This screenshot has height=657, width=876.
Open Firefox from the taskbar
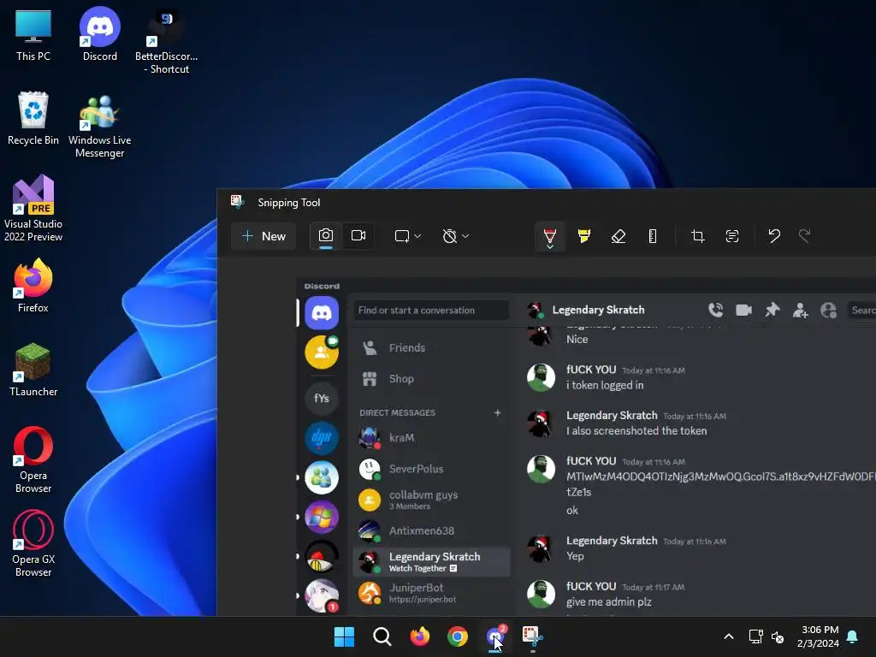(419, 636)
